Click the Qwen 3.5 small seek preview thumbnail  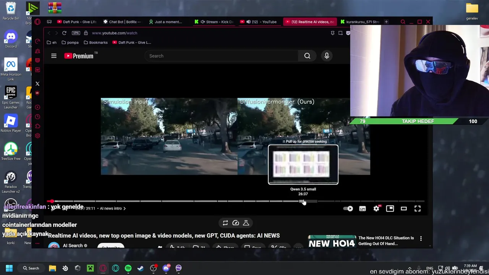tap(303, 165)
